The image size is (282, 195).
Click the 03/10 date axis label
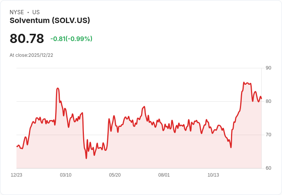point(66,175)
